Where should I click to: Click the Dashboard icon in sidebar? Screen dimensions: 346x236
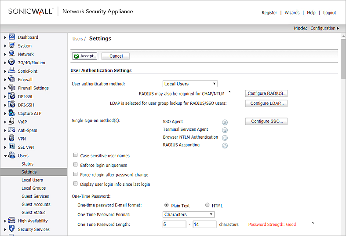tap(12, 37)
